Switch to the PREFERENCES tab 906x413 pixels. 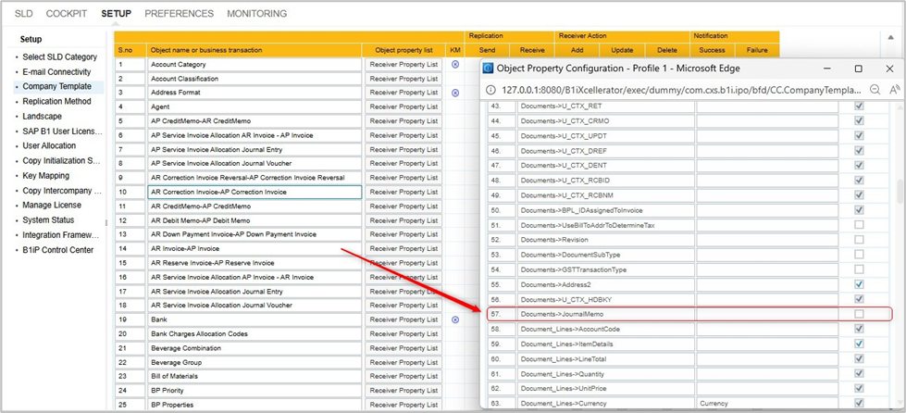click(x=179, y=14)
